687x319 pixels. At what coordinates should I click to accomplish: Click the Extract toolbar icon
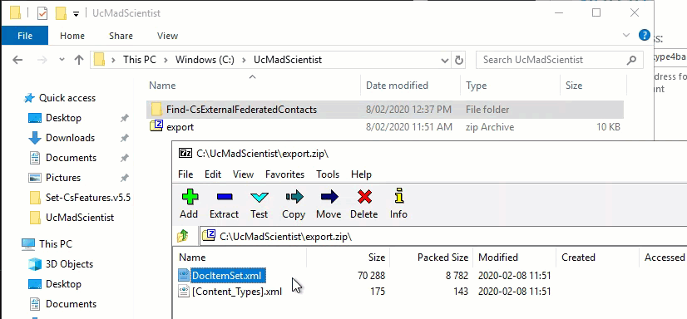click(x=224, y=198)
